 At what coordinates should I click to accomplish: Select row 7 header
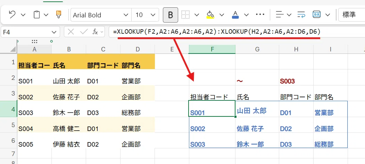(x=8, y=154)
